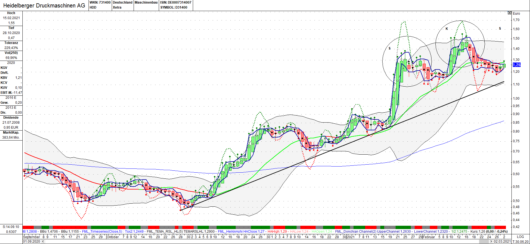Select the left 'S' shoulder annotation label

point(390,48)
